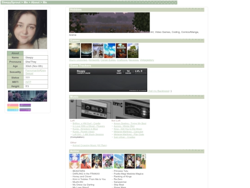Viewport: 250px width, 188px height.
Task: Click the Anime section header
Action: pyautogui.click(x=137, y=151)
